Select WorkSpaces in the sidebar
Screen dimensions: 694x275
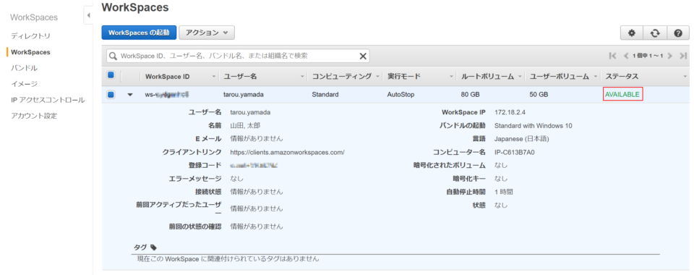(x=30, y=52)
